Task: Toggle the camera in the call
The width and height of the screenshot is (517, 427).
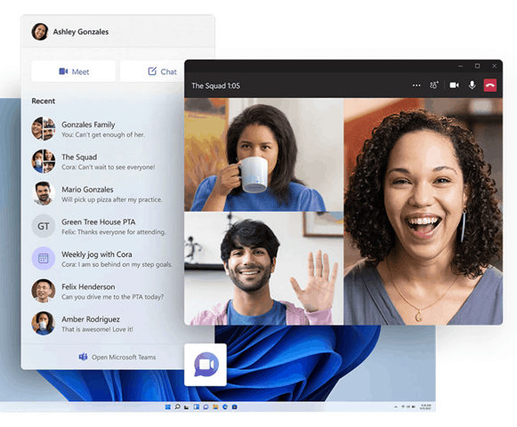Action: point(455,85)
